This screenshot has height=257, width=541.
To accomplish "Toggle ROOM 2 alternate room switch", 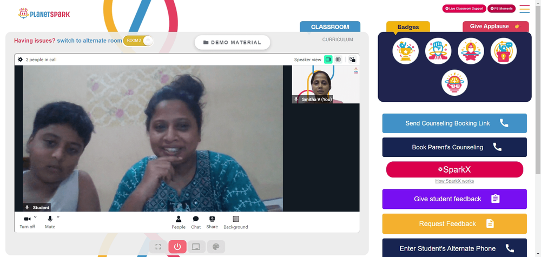I will point(138,41).
